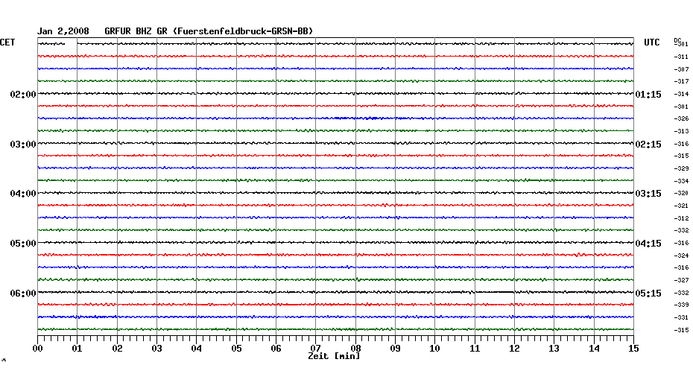Select DC offset value -307
The image size is (693, 368).
click(681, 70)
